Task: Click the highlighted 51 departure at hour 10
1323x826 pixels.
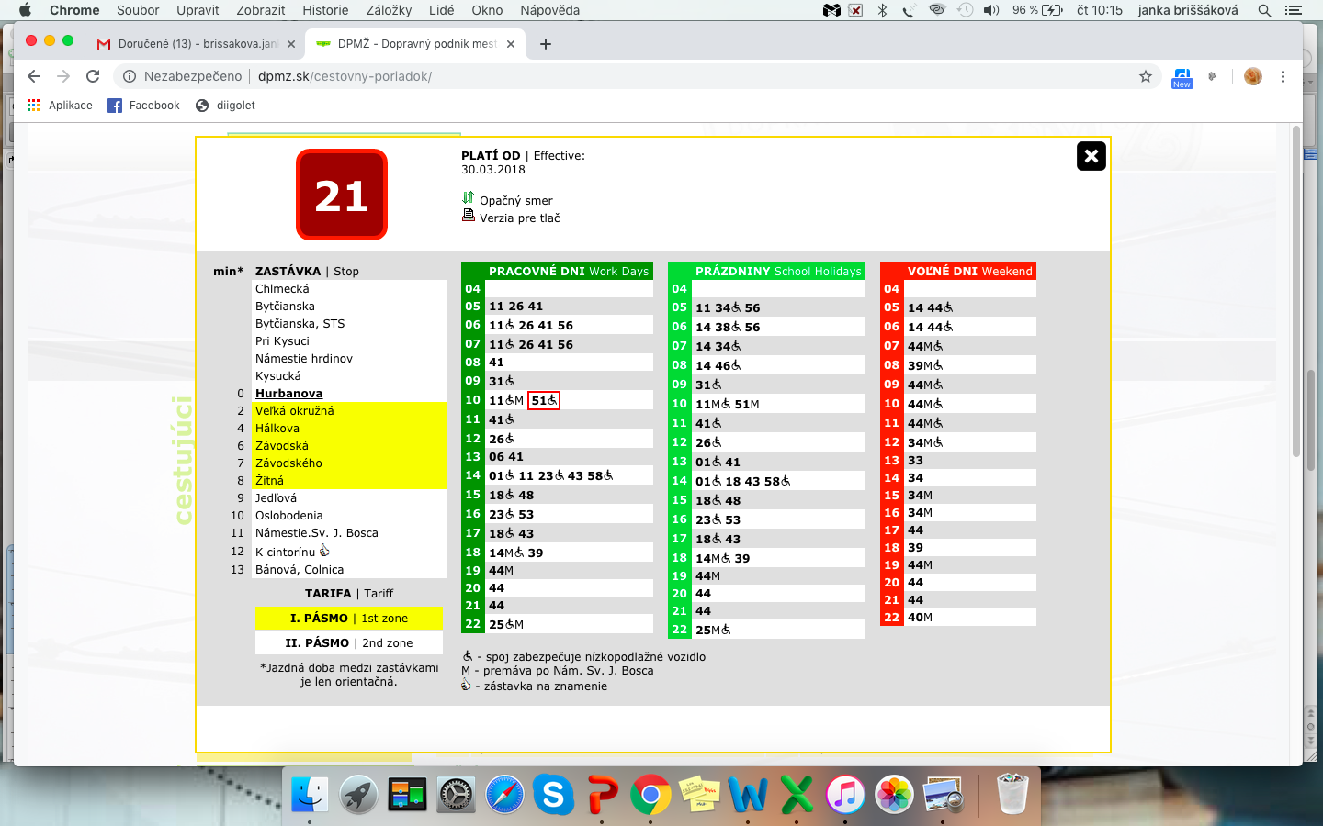Action: pyautogui.click(x=544, y=400)
